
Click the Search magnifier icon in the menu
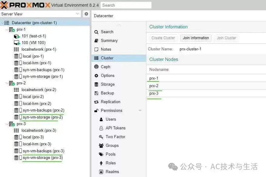96,32
